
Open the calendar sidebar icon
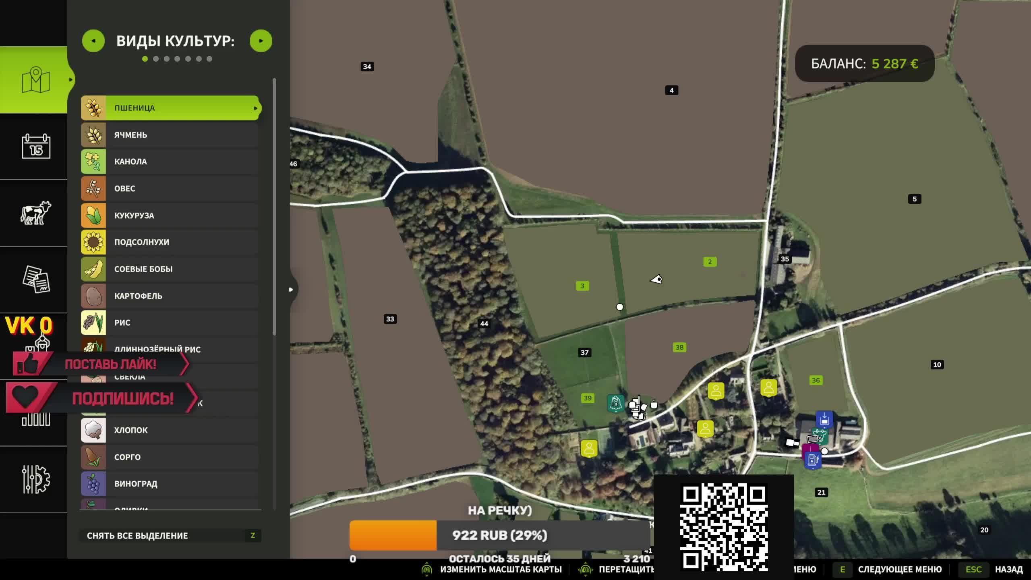point(36,146)
